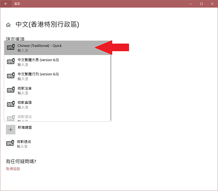Minimize the Settings window
Image resolution: width=218 pixels, height=191 pixels.
point(191,4)
